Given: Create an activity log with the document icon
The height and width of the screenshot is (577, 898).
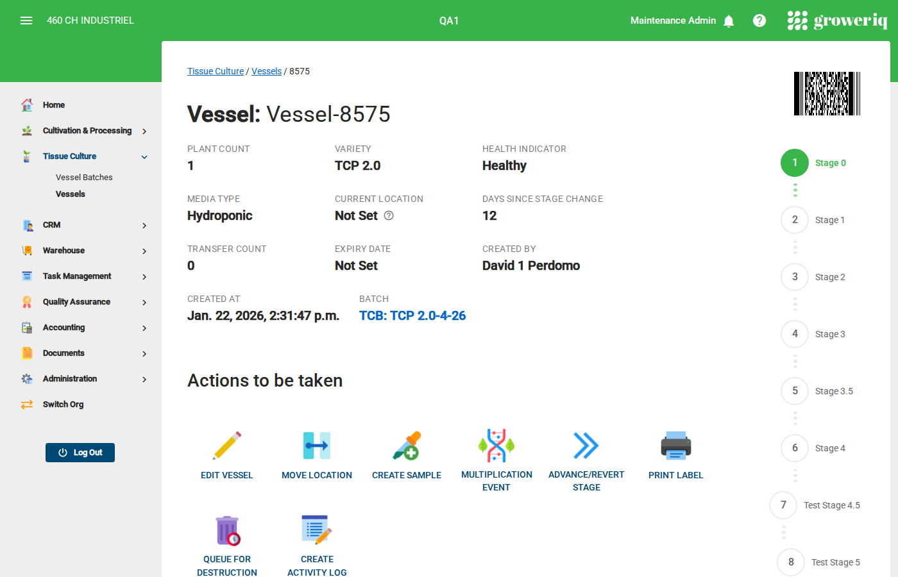Looking at the screenshot, I should pyautogui.click(x=317, y=530).
